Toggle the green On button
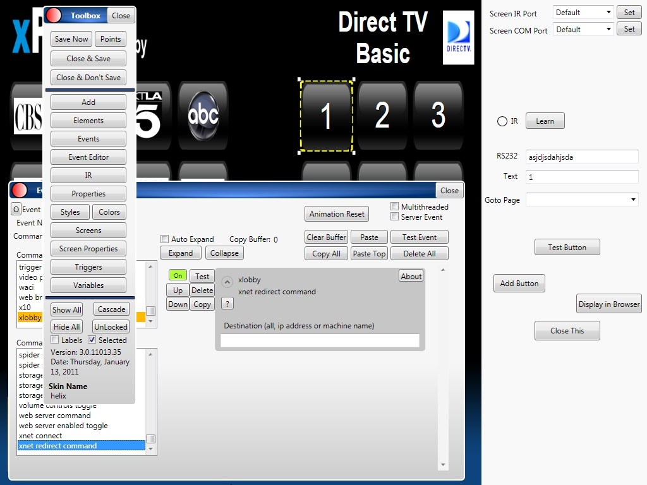Viewport: 647px width, 485px height. pos(178,275)
